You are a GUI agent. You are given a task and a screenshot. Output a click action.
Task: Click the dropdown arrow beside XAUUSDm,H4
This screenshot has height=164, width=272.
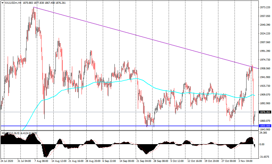[2, 3]
